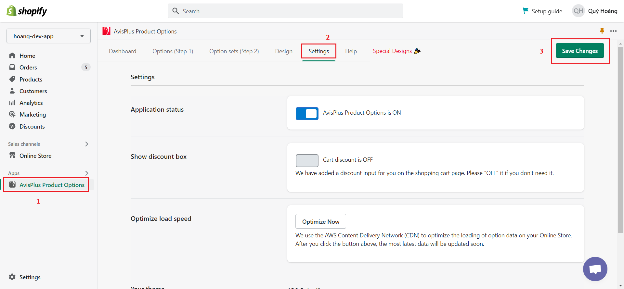624x289 pixels.
Task: Click the 'Optimize load speed' label
Action: (161, 219)
